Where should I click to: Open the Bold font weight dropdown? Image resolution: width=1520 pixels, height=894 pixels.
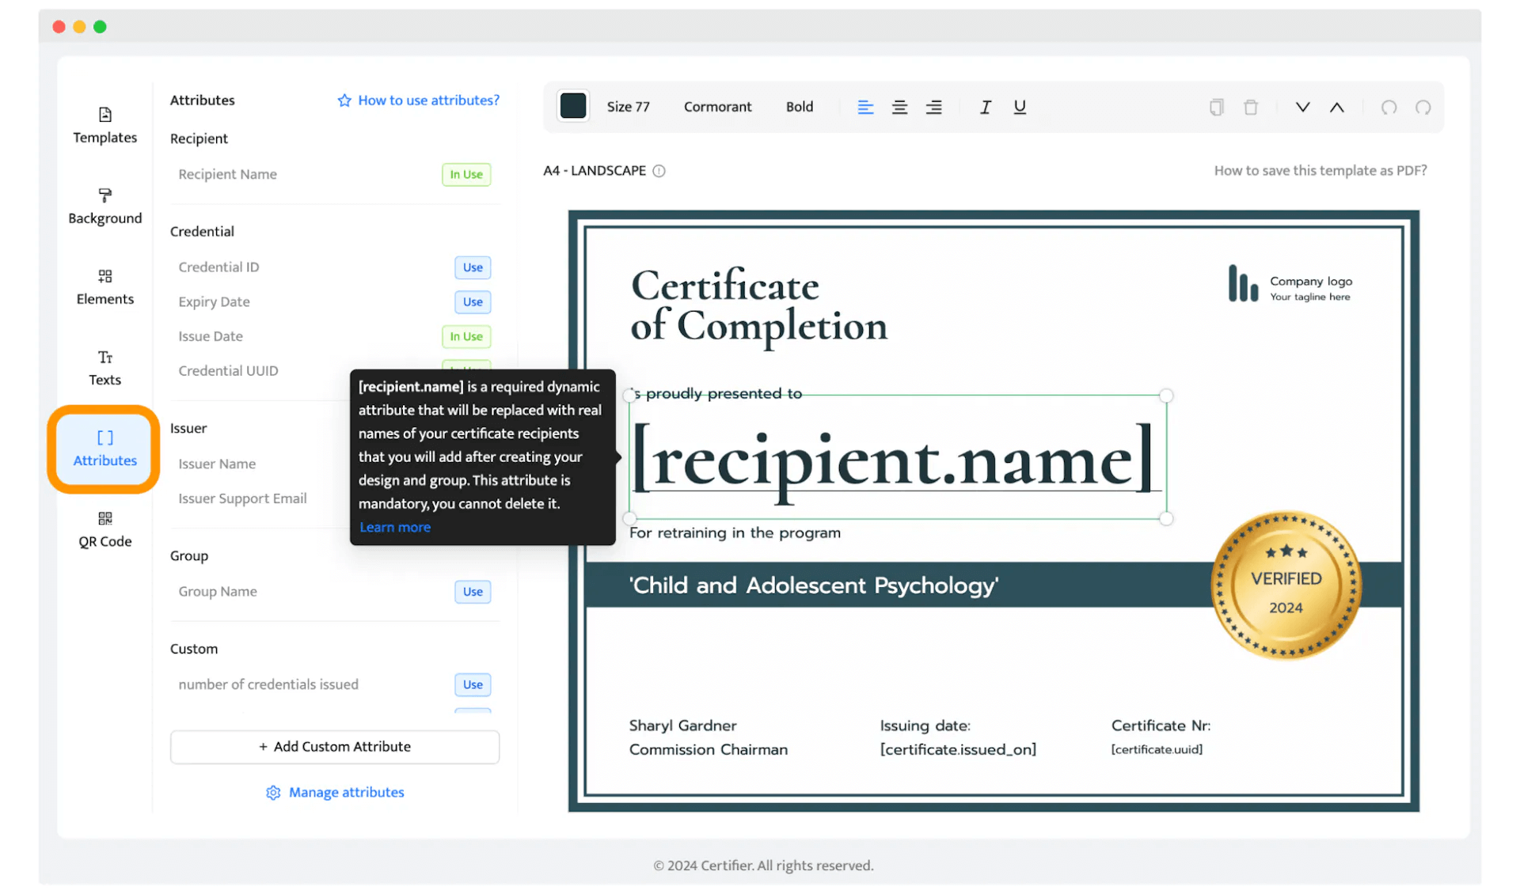click(799, 107)
